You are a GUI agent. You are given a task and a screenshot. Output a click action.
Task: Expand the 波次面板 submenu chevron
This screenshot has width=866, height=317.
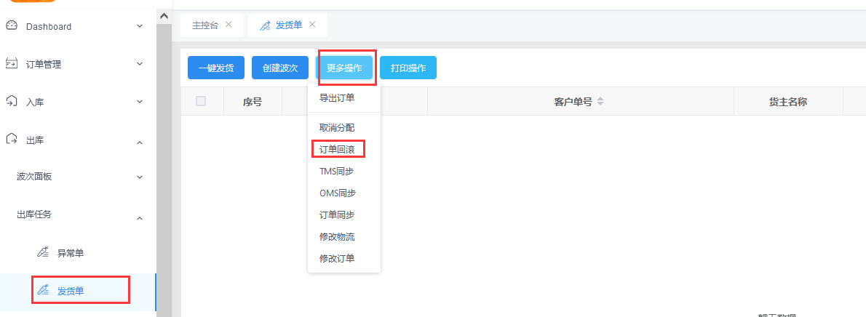[140, 177]
